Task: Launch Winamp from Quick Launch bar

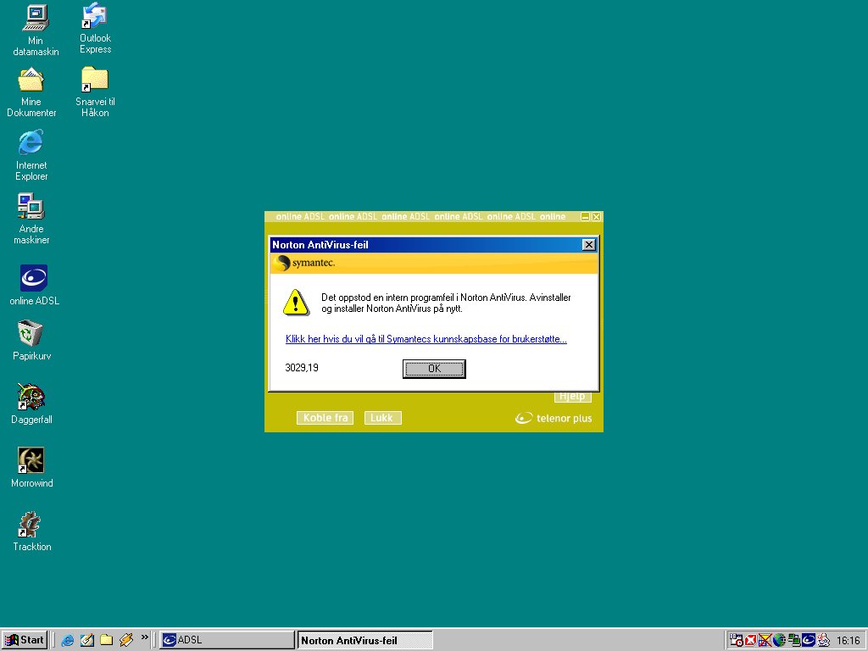Action: (x=126, y=641)
